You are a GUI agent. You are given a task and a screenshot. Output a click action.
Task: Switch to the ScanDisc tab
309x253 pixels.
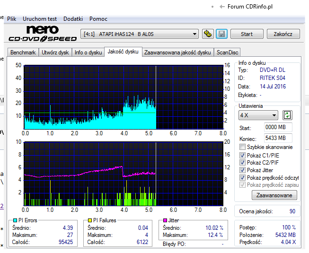[x=227, y=52]
